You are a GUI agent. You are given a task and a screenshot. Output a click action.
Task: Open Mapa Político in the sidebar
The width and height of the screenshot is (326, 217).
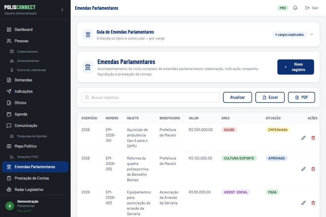[35, 146]
